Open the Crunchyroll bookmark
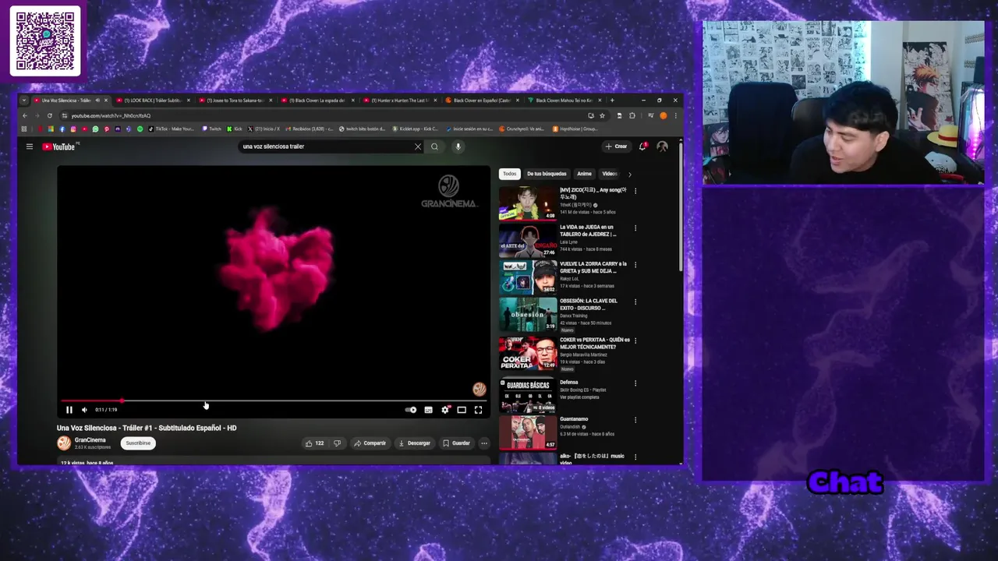The height and width of the screenshot is (561, 998). pyautogui.click(x=522, y=129)
